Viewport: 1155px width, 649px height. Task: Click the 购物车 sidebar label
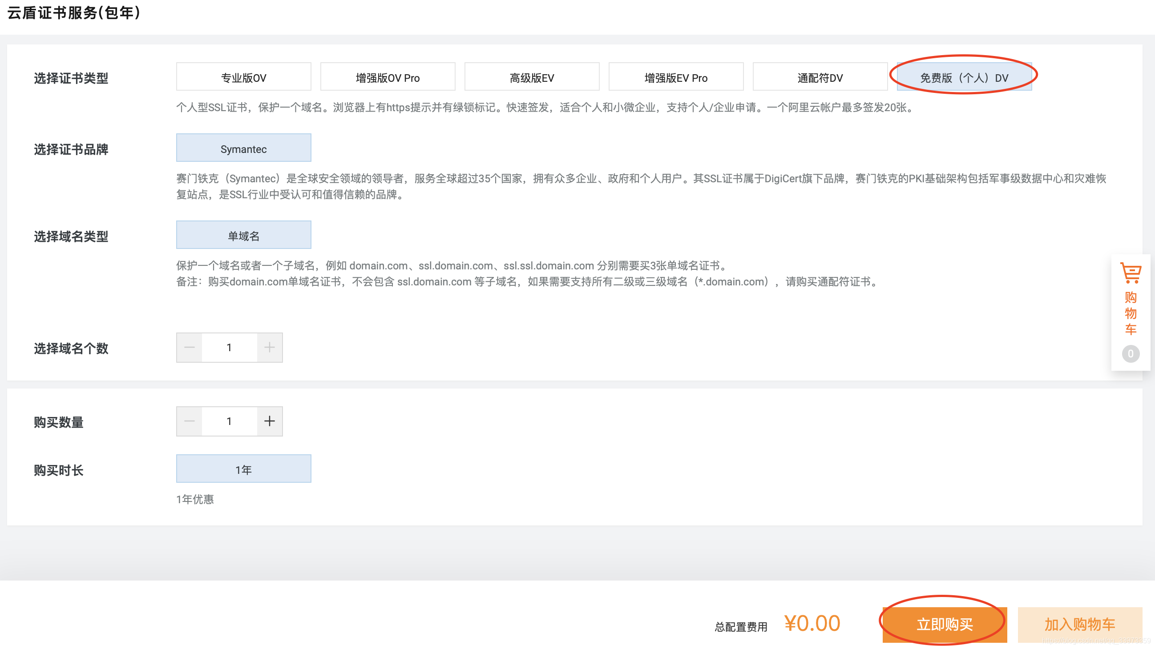coord(1131,313)
